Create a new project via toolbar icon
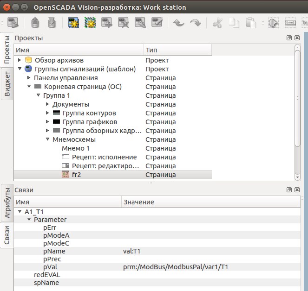 [x=74, y=23]
